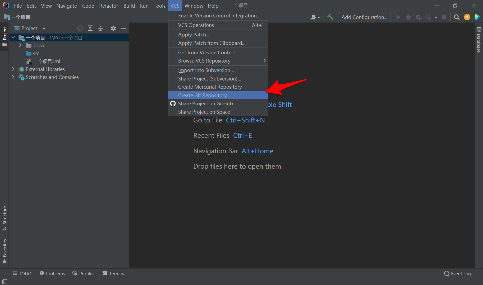Image resolution: width=483 pixels, height=285 pixels.
Task: Select Create Git Repository menu item
Action: [218, 95]
